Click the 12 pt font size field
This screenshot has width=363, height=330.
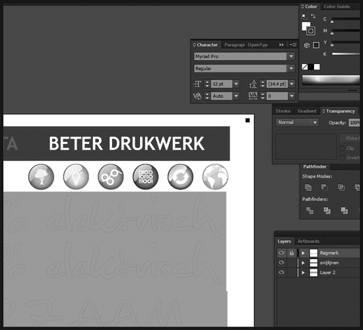(x=221, y=84)
